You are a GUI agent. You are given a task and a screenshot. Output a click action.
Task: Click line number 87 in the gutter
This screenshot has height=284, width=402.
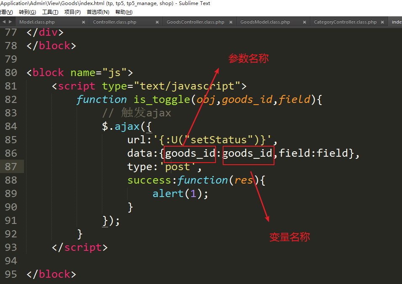click(11, 167)
